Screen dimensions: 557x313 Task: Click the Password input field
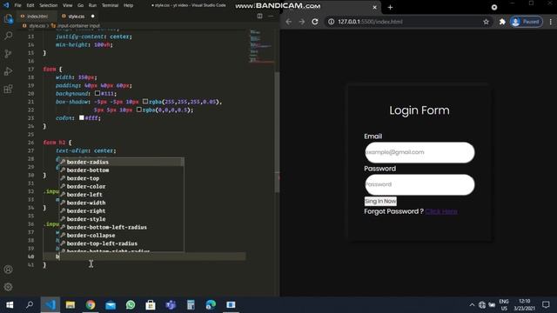click(419, 184)
